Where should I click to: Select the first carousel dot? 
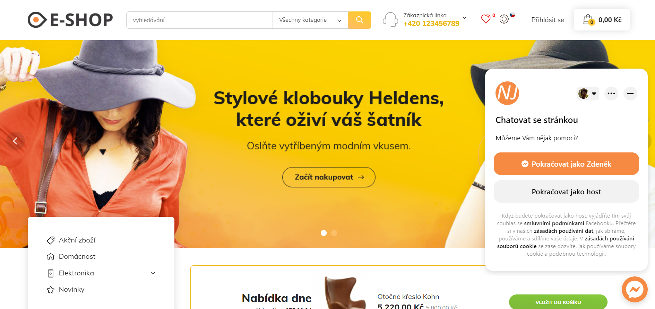point(324,233)
